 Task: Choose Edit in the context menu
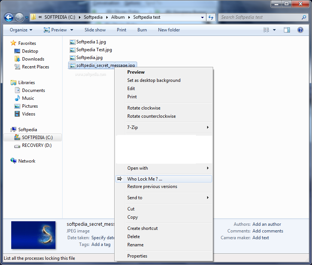pyautogui.click(x=131, y=89)
